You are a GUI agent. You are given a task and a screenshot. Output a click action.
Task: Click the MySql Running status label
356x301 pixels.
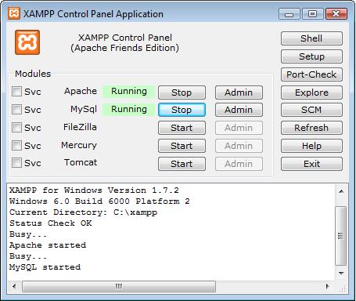tap(129, 109)
